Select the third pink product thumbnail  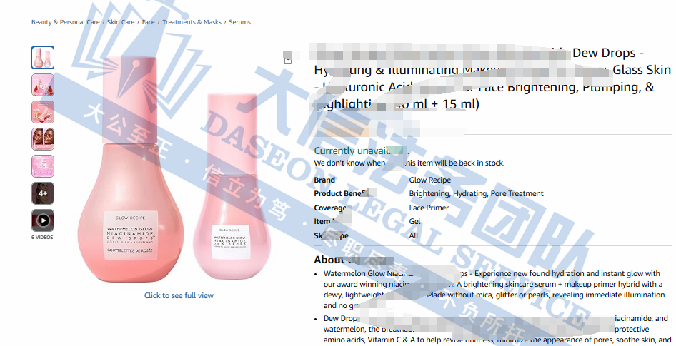[x=43, y=112]
